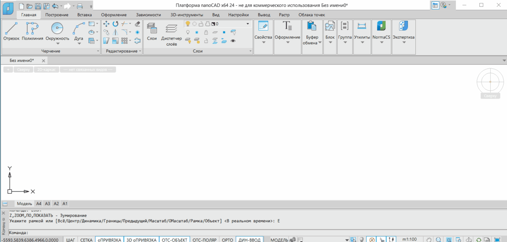Click New document icon in quick access
This screenshot has height=242, width=507.
click(x=22, y=6)
